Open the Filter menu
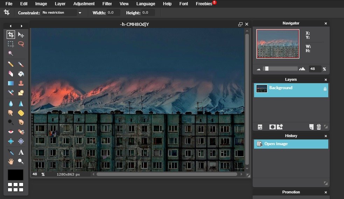Viewport: 344px width, 199px height. pos(107,4)
